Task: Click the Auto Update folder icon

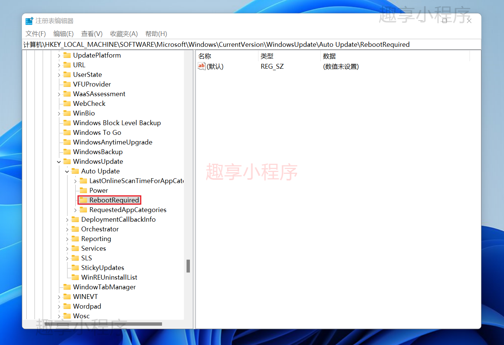Action: tap(75, 171)
